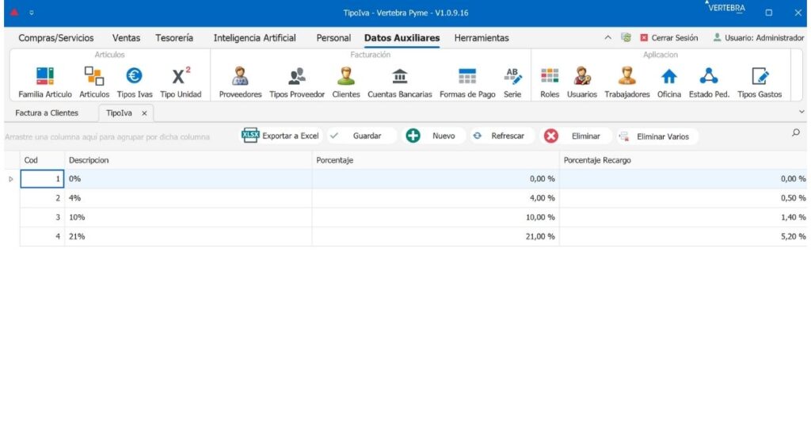The width and height of the screenshot is (811, 436).
Task: Select the Descripcion cell '10%'
Action: pos(188,217)
